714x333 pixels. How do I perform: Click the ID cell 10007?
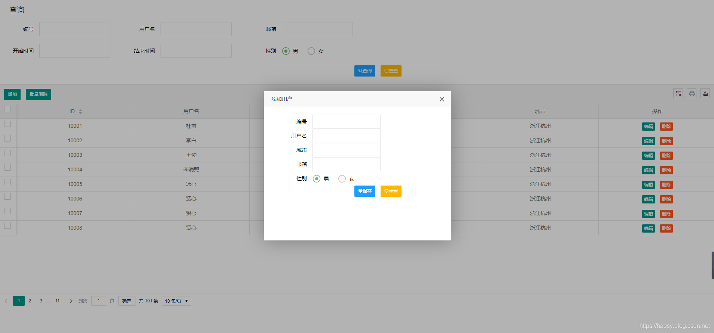75,213
